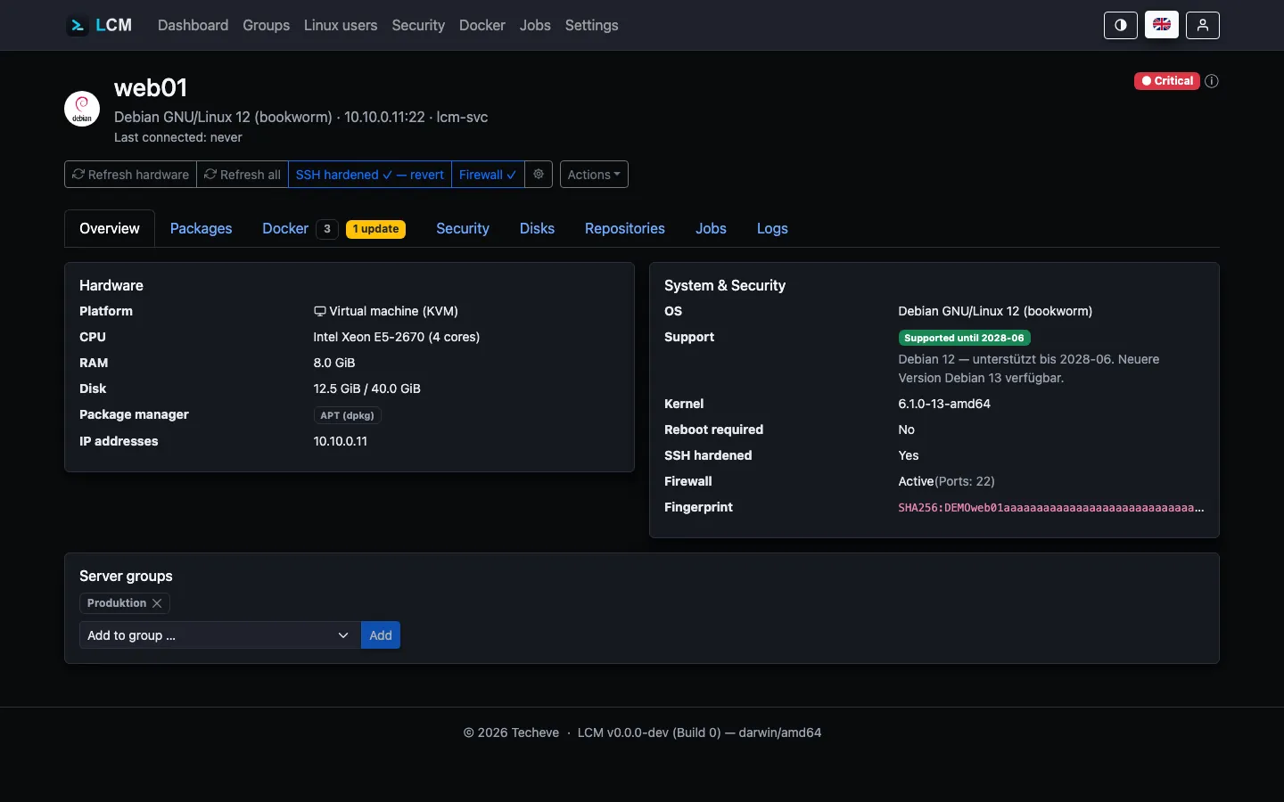Click footer 'LCM v0.0.0-dev (Build 0)' text
The image size is (1284, 802).
(649, 732)
